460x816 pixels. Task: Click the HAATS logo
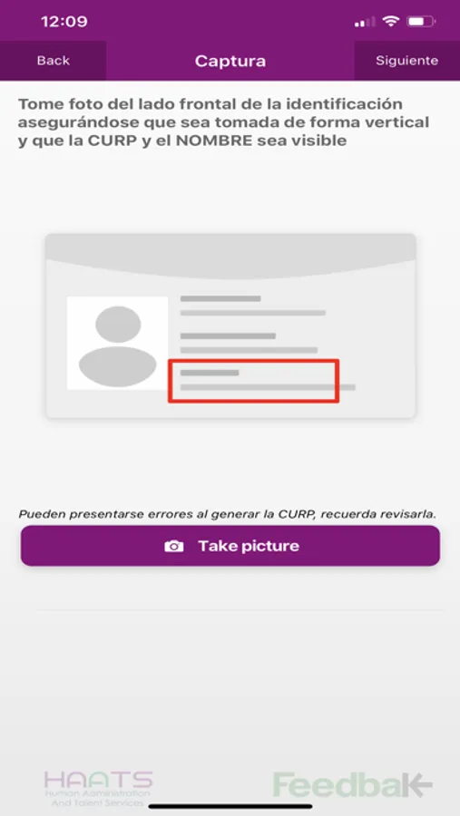tap(99, 787)
